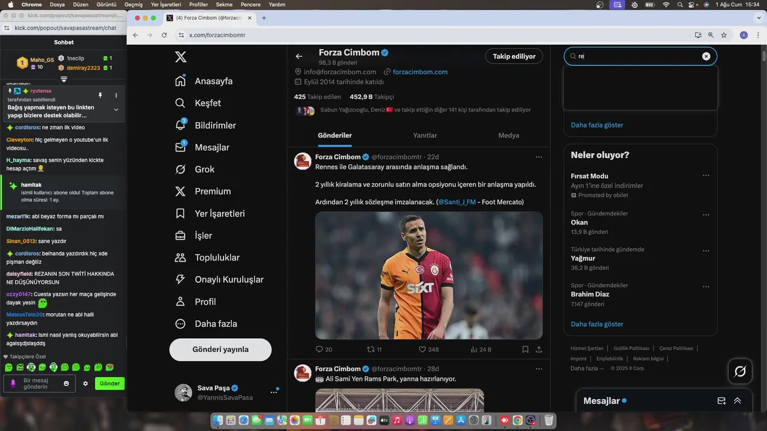Unpin the pinned chat message
This screenshot has height=431, width=767.
100,95
